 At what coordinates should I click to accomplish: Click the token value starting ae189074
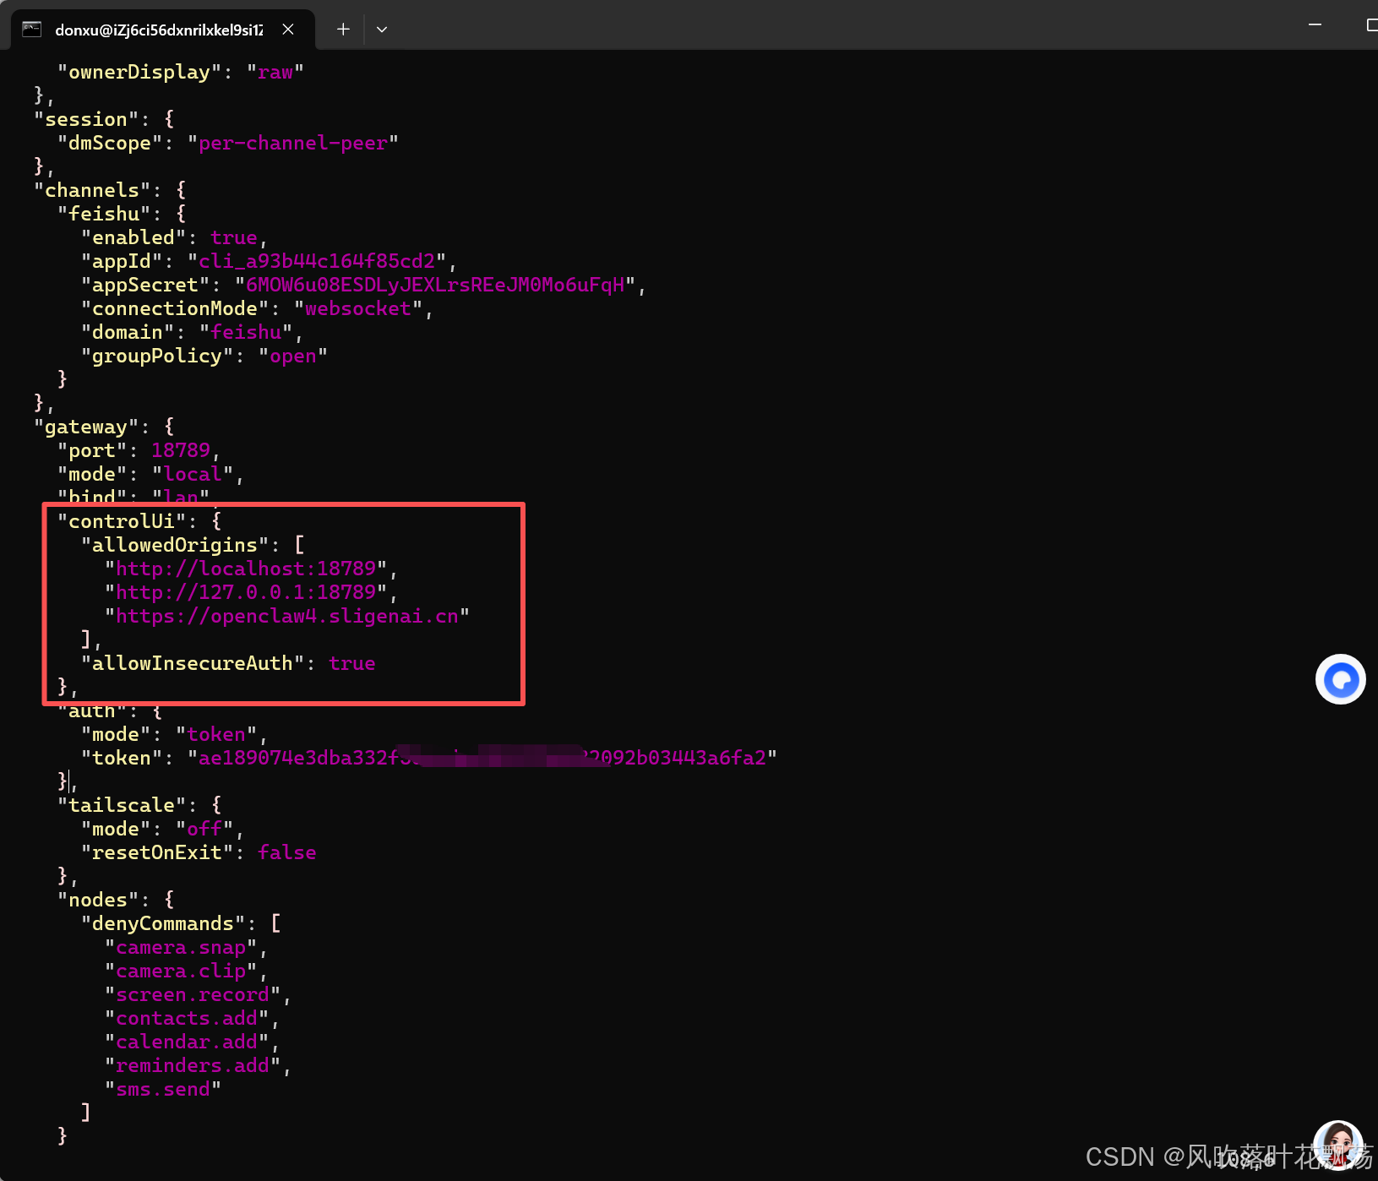(482, 759)
